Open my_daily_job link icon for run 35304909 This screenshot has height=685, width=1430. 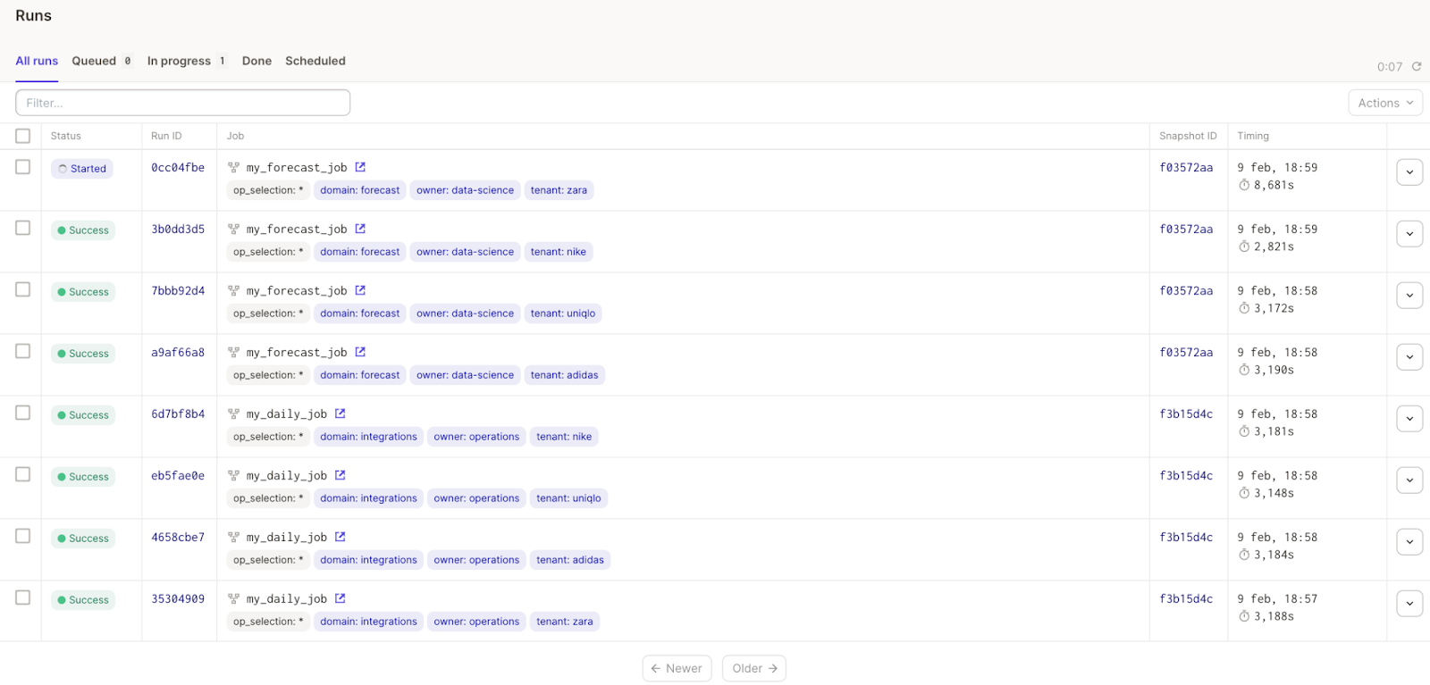341,598
